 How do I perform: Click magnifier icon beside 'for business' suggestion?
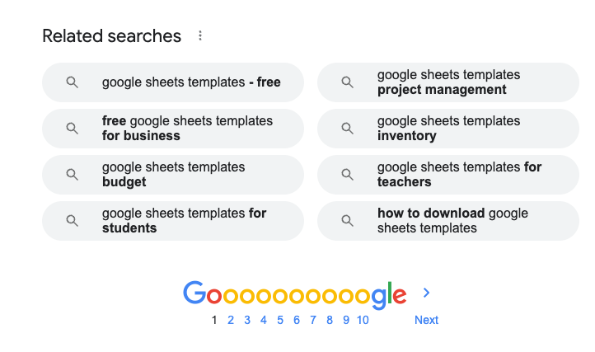[72, 129]
